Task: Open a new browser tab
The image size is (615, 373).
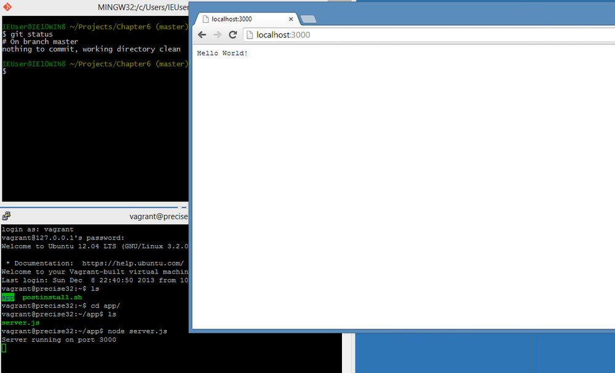Action: coord(308,19)
